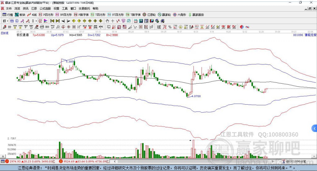The image size is (317, 171).
Task: Open the calculator icon in the toolbar
Action: pyautogui.click(x=141, y=21)
